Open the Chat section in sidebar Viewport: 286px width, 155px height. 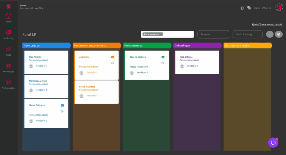pos(8,51)
